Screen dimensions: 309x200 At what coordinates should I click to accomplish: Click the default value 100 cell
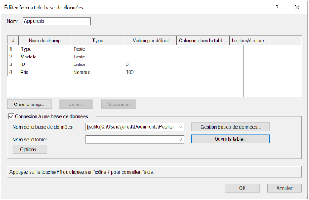130,72
